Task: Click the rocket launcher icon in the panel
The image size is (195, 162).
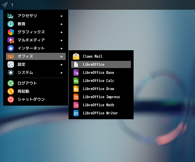Action: (x=5, y=5)
